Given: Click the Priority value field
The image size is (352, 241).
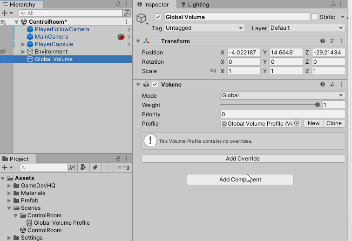Looking at the screenshot, I should (283, 114).
